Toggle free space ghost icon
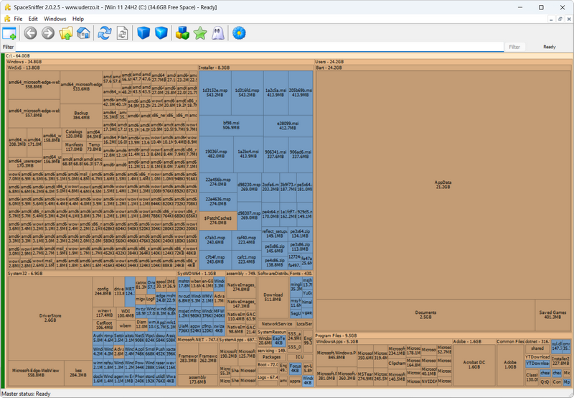The width and height of the screenshot is (574, 398). [x=218, y=33]
